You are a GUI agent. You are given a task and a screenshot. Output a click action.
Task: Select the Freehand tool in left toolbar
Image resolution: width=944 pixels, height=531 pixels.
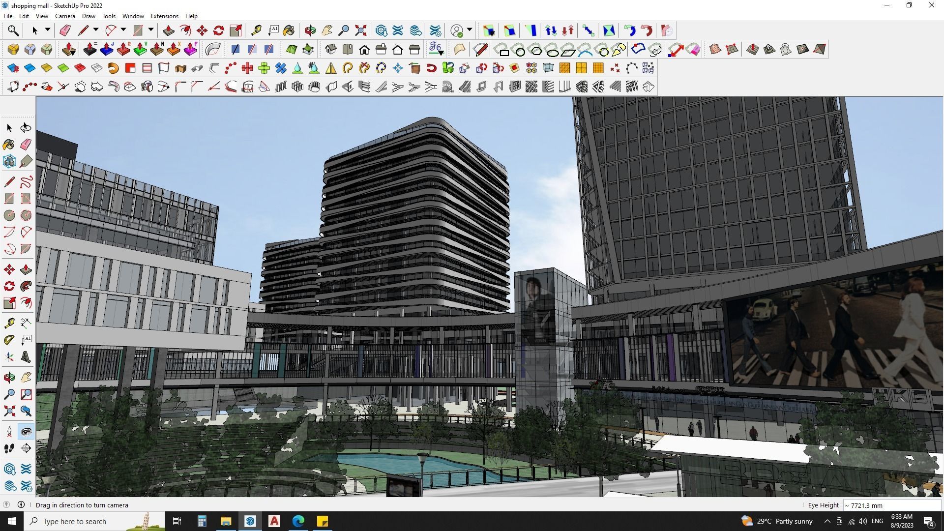point(26,182)
